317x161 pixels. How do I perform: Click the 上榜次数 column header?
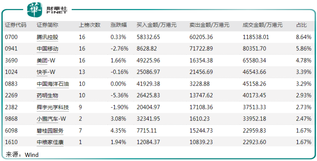pos(90,25)
